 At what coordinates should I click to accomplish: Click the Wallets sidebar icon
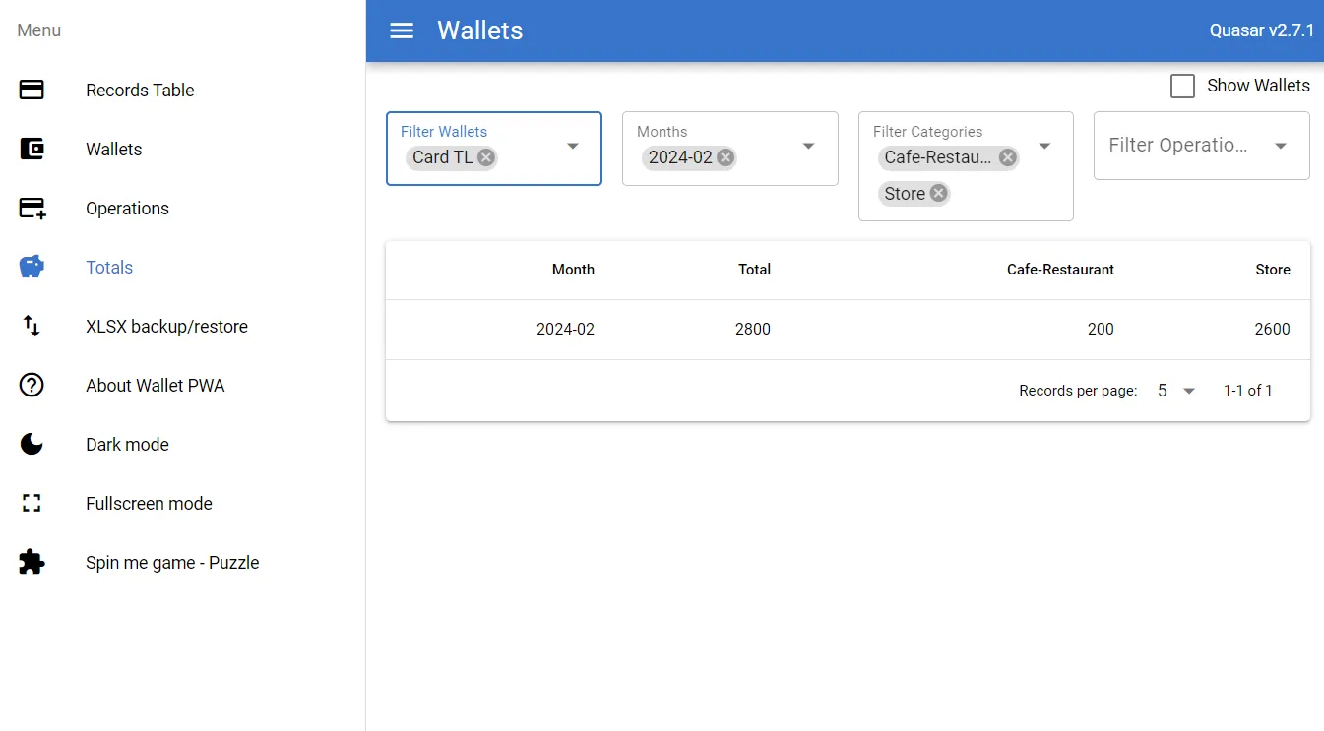click(x=32, y=150)
